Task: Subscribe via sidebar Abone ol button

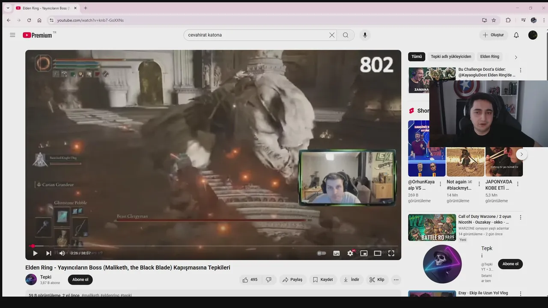Action: tap(510, 264)
